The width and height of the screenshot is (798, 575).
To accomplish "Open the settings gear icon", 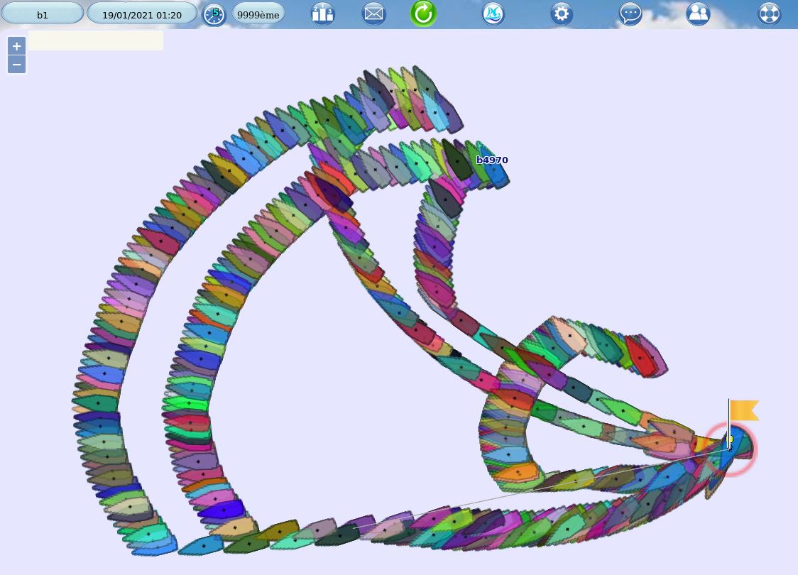I will [562, 13].
